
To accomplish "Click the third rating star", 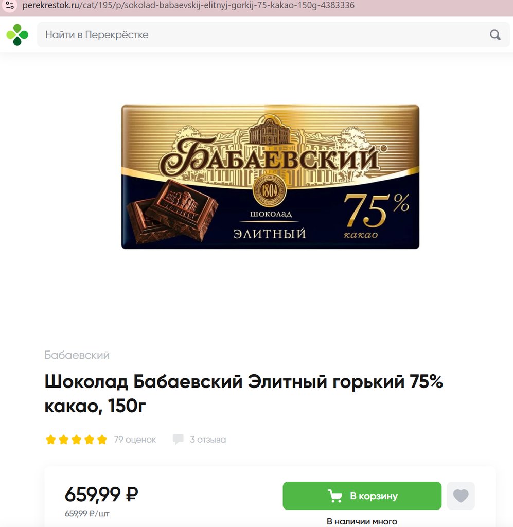I will pos(76,440).
